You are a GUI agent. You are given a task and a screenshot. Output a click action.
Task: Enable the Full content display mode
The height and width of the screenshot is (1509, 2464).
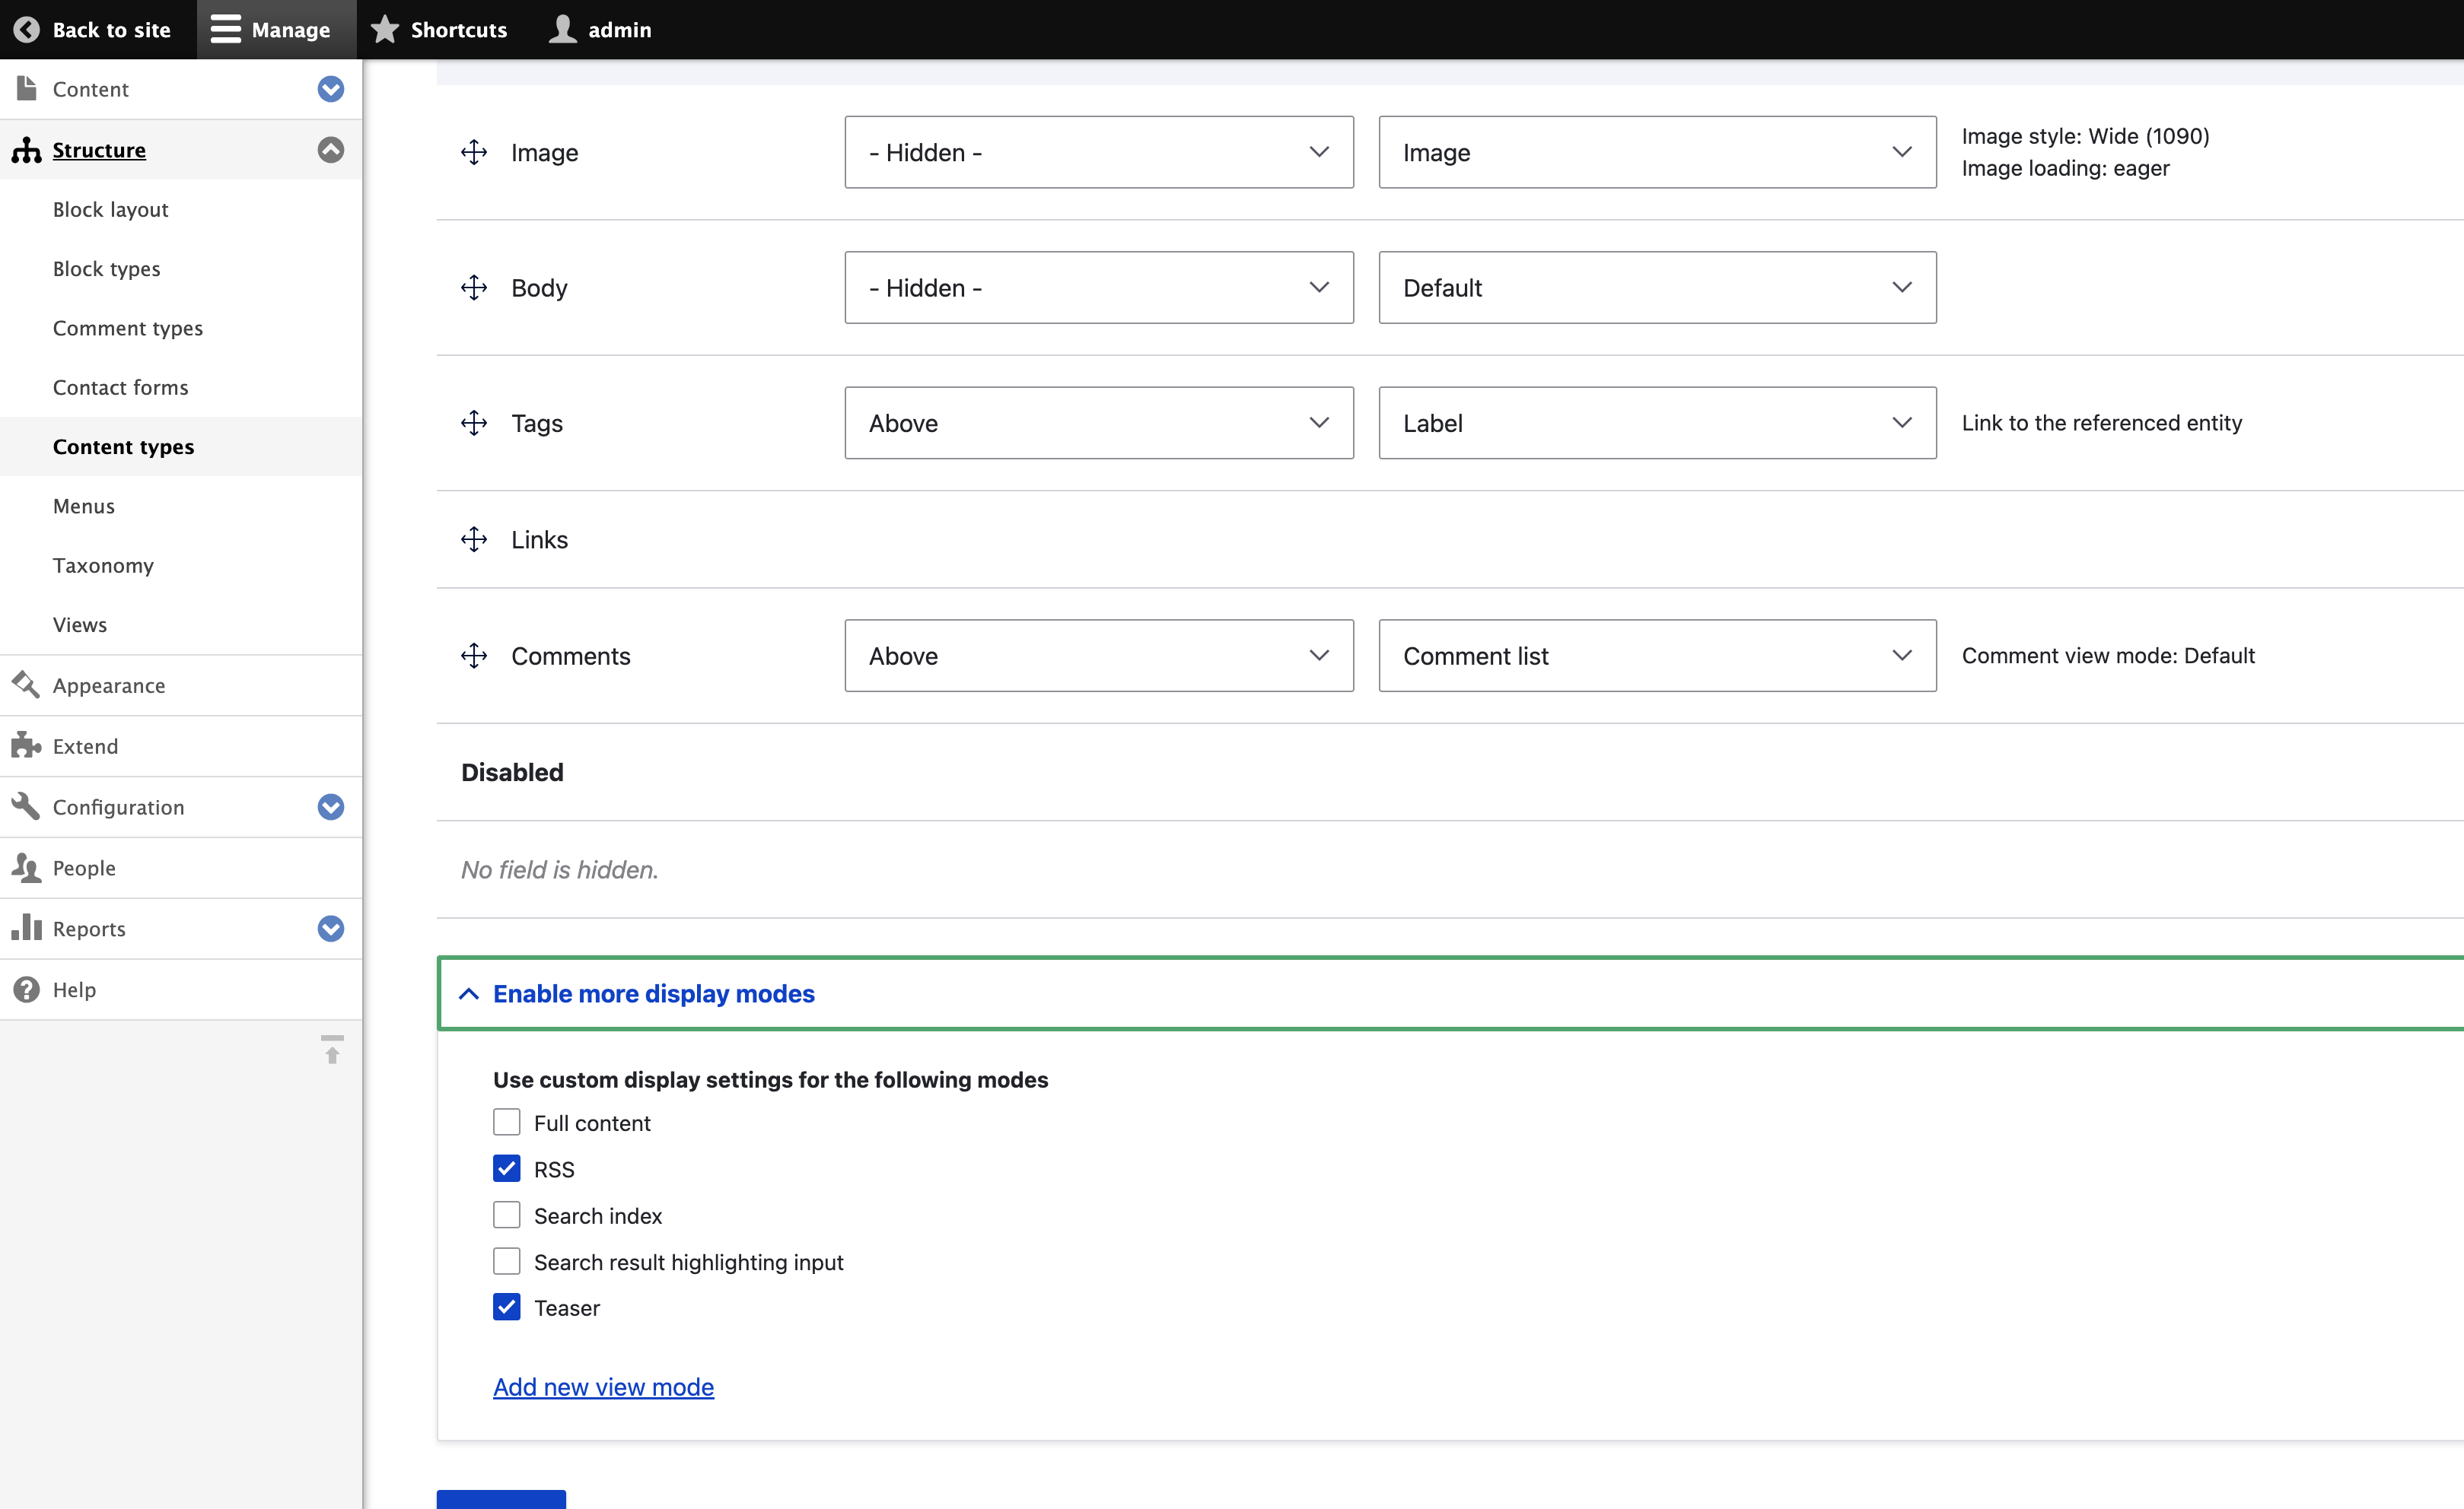[507, 1123]
